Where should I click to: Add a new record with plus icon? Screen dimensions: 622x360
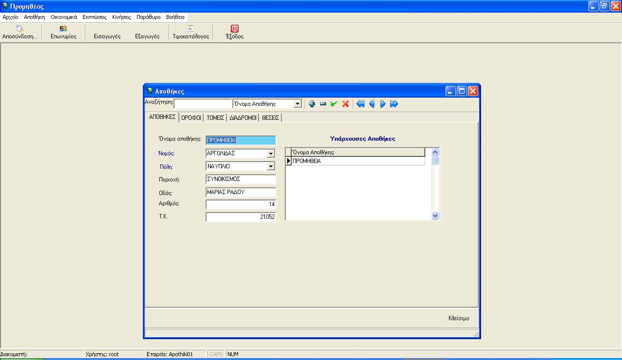(x=312, y=104)
